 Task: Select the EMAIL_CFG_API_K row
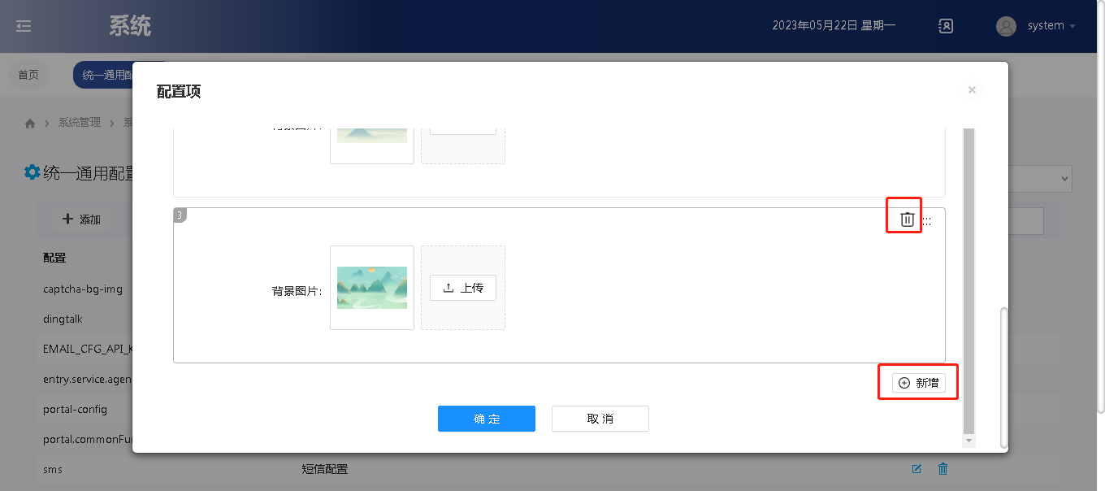tap(88, 349)
